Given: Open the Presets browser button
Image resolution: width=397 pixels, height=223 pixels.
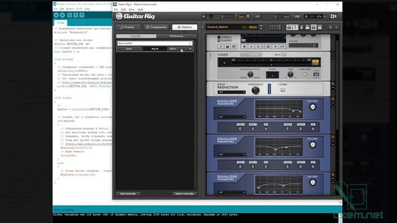Looking at the screenshot, I should tap(128, 27).
